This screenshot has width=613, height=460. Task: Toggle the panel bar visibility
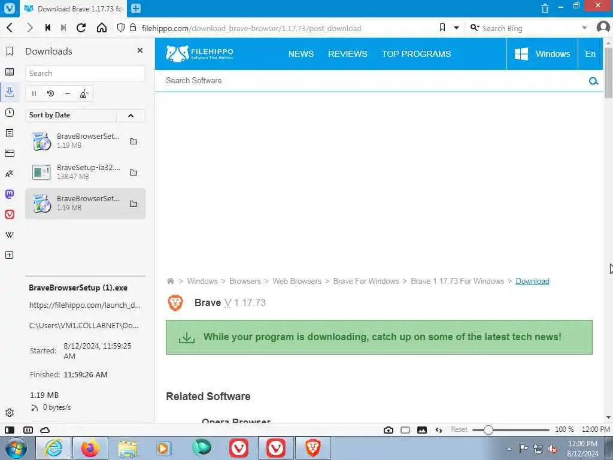coord(10,430)
